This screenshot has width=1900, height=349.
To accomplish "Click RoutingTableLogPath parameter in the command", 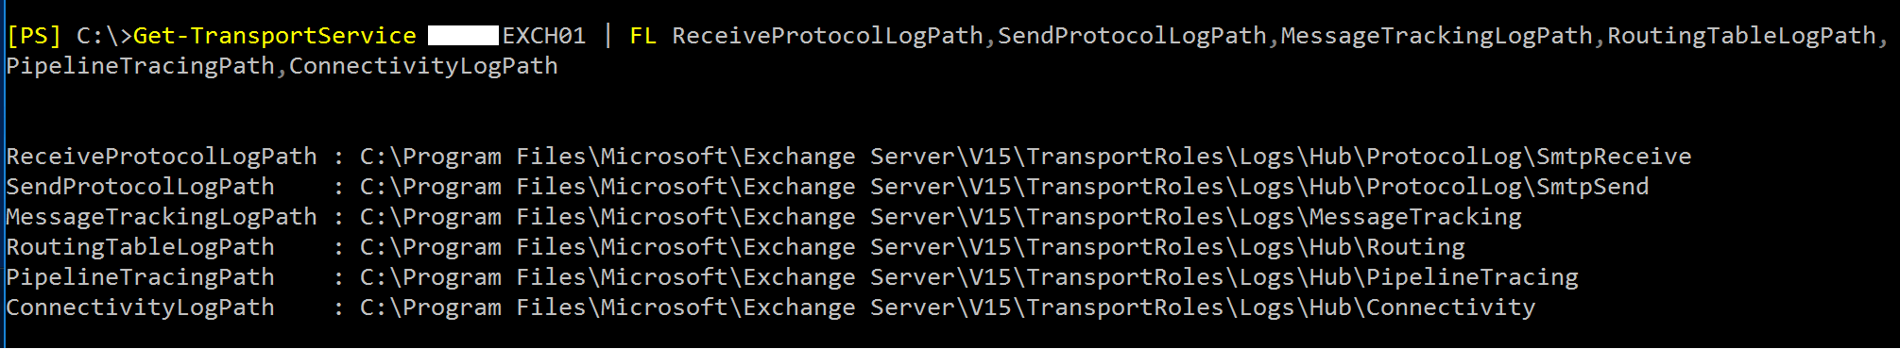I will pos(1741,36).
